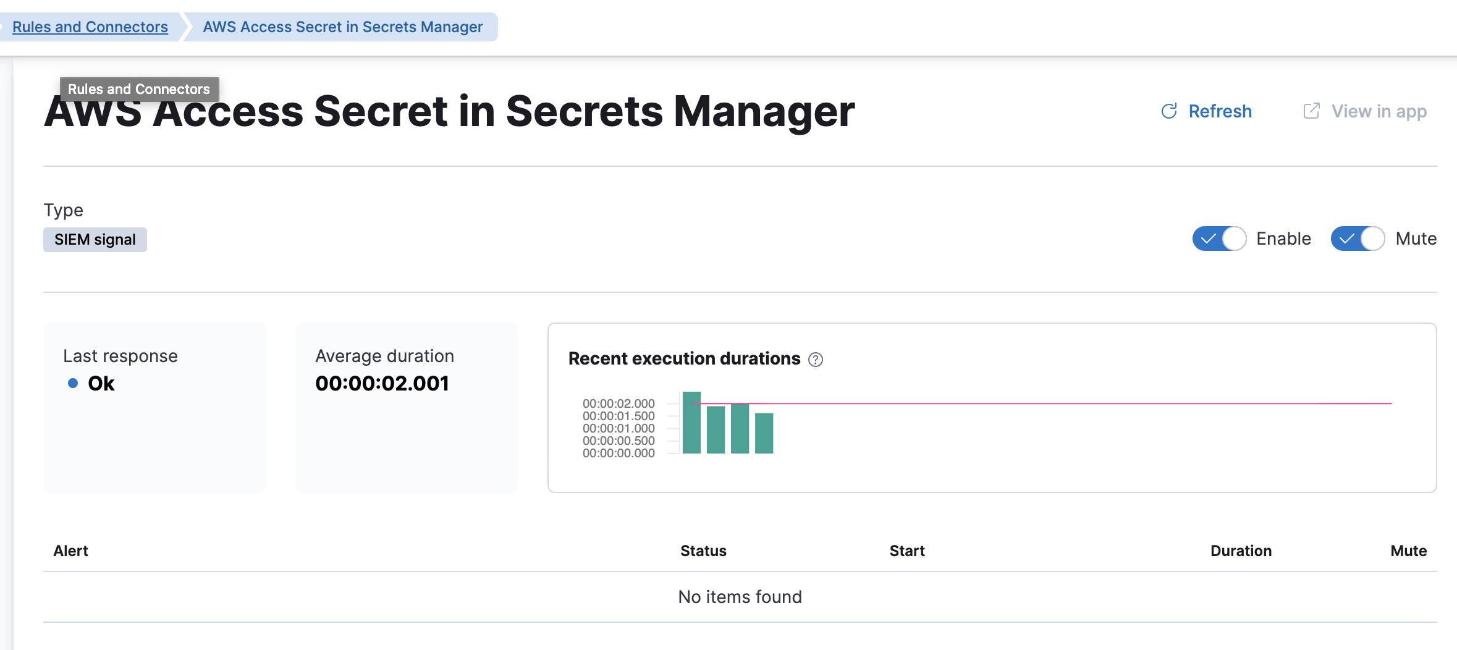Click the Refresh circular arrow icon
The width and height of the screenshot is (1457, 650).
(x=1169, y=111)
